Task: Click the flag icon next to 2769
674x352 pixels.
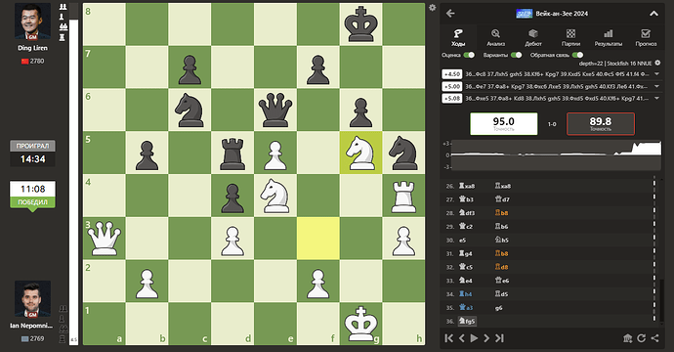Action: click(x=24, y=339)
